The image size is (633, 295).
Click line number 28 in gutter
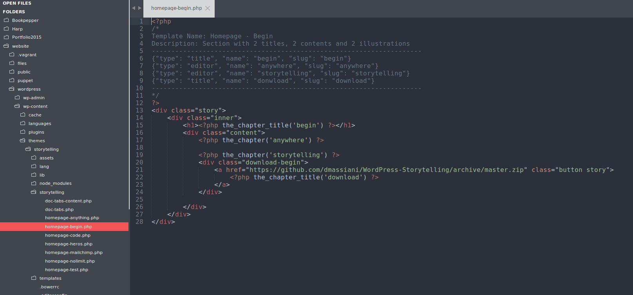pos(139,222)
